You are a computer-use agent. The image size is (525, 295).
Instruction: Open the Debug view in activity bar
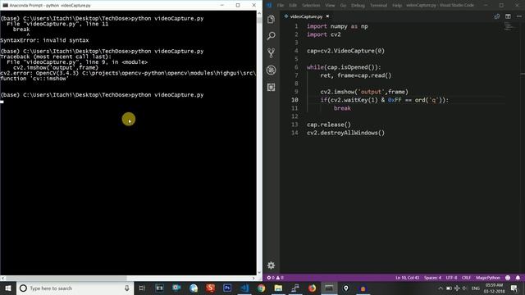click(272, 70)
